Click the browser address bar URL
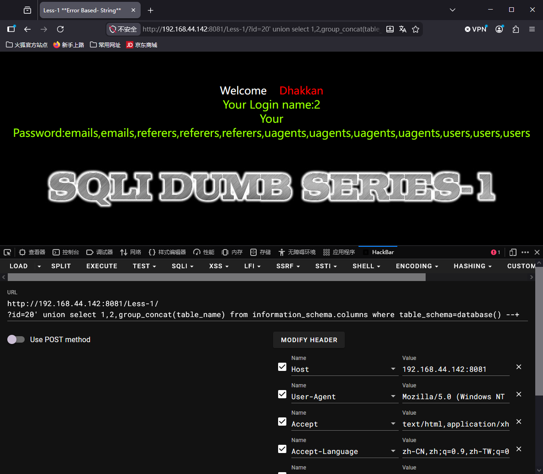543x474 pixels. pos(262,29)
